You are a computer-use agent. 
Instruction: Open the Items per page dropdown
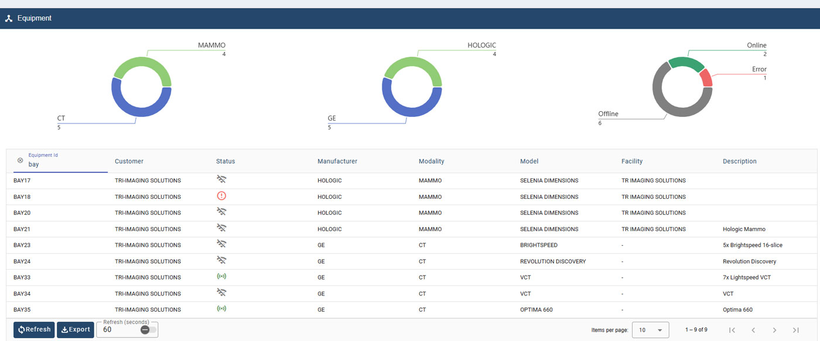point(650,330)
